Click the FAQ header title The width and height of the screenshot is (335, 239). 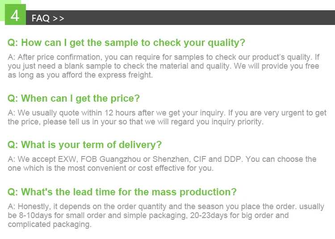pyautogui.click(x=41, y=18)
